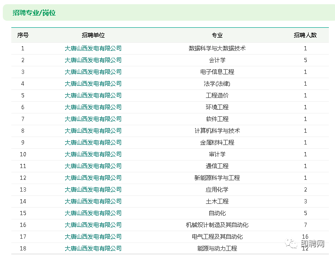Select the 会计学 major cell
The image size is (335, 258).
click(217, 60)
